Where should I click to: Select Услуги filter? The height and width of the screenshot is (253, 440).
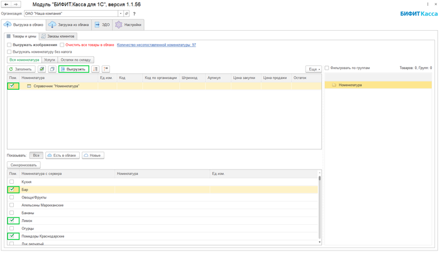[x=50, y=60]
